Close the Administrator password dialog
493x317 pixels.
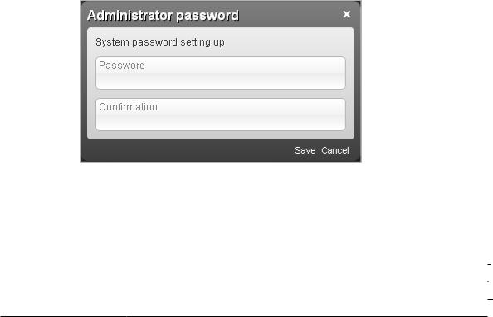pyautogui.click(x=346, y=14)
